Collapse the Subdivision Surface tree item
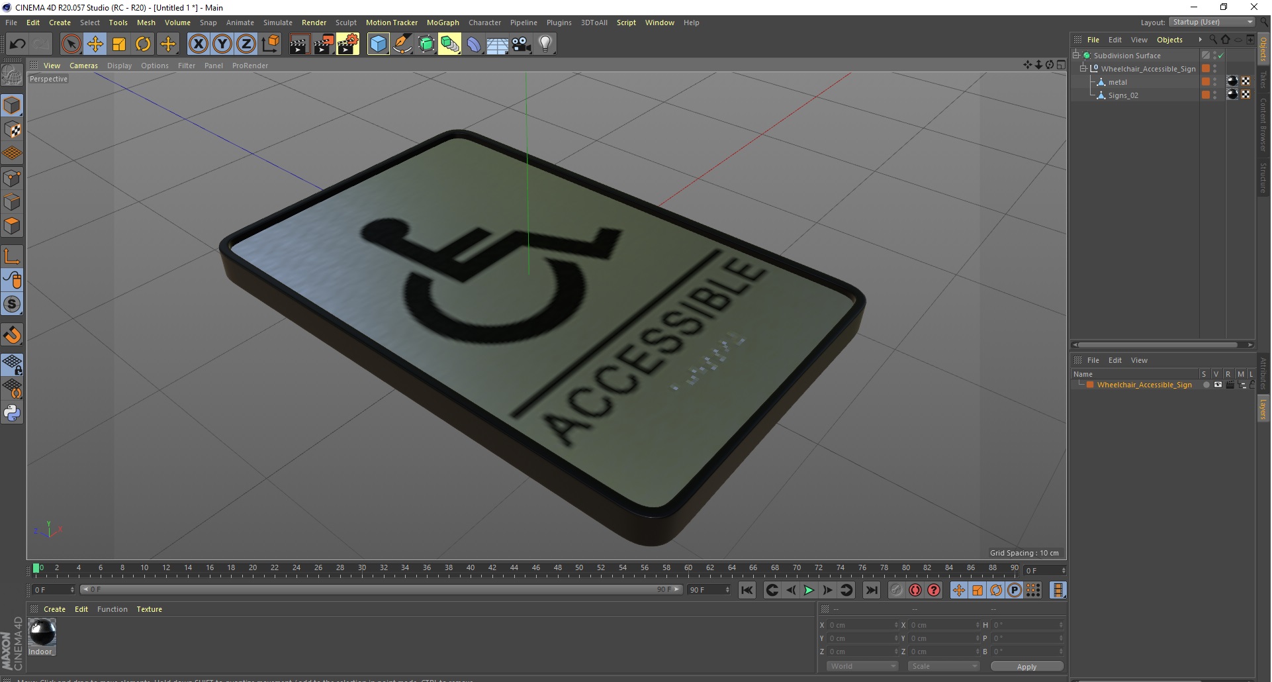 [1076, 56]
